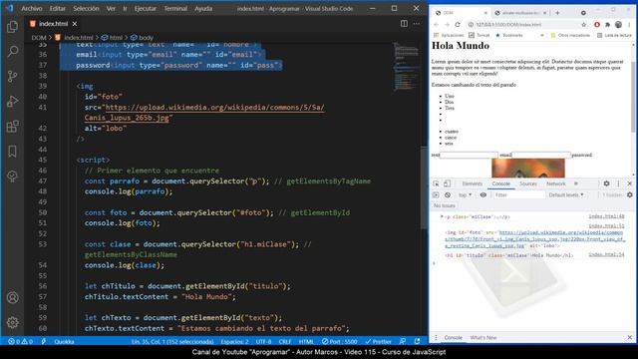
Task: Show more DevTools tabs chevron
Action: (x=576, y=183)
